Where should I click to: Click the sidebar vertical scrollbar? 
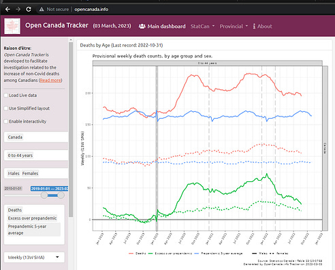click(x=71, y=130)
